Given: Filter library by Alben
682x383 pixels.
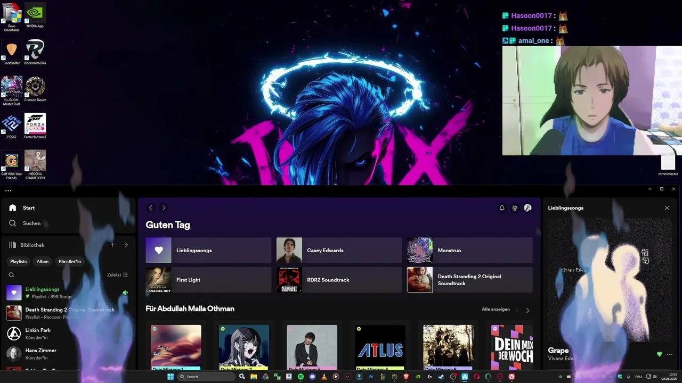Looking at the screenshot, I should (43, 262).
